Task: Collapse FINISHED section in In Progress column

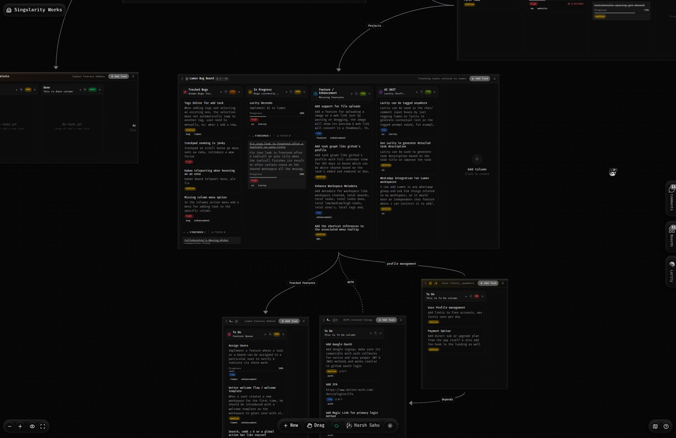Action: pos(260,136)
